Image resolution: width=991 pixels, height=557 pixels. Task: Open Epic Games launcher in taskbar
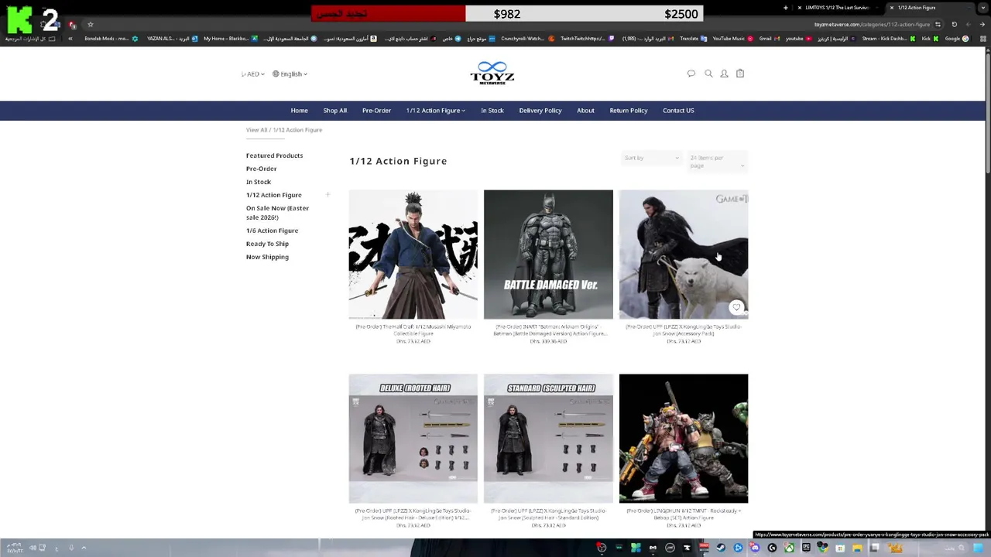pyautogui.click(x=806, y=548)
